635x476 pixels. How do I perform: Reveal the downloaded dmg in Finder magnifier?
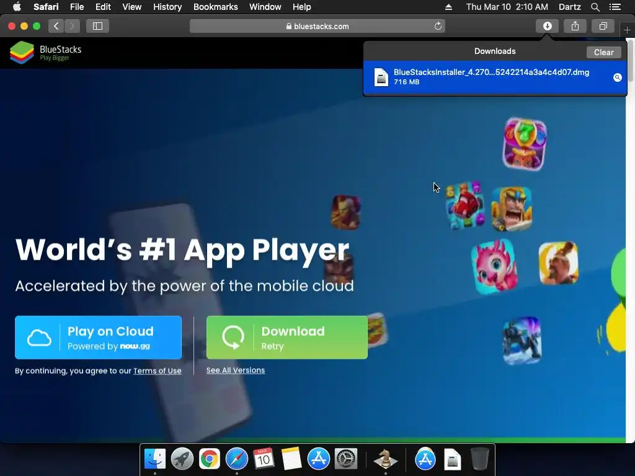pos(617,77)
